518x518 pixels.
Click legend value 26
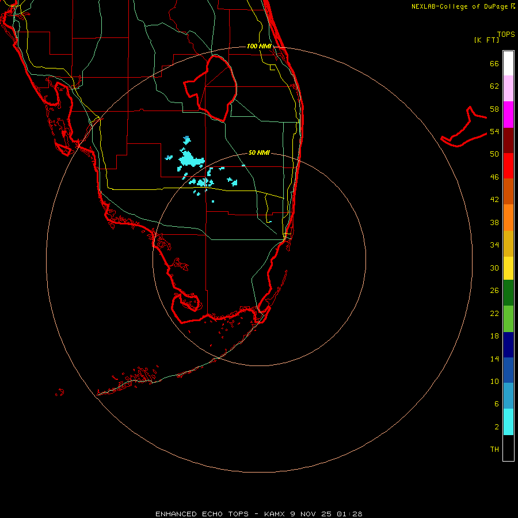(494, 291)
